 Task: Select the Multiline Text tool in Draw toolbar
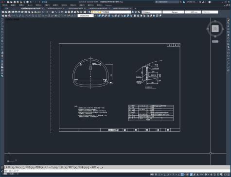[x=2, y=73]
